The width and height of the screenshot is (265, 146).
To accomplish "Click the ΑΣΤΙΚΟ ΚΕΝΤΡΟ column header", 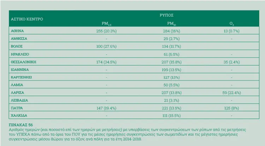I will coord(27,19).
